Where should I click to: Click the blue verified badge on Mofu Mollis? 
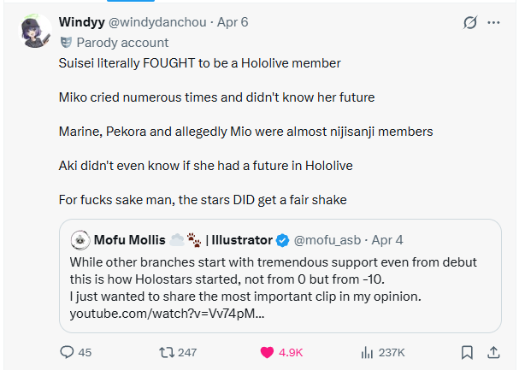coord(282,240)
